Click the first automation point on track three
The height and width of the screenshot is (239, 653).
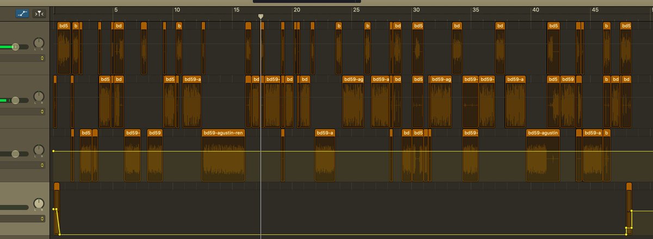pos(53,151)
